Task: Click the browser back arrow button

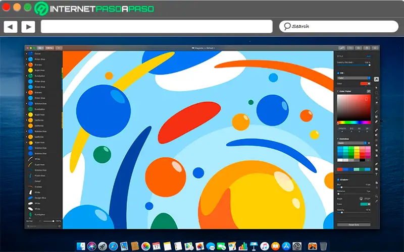Action: tap(11, 27)
